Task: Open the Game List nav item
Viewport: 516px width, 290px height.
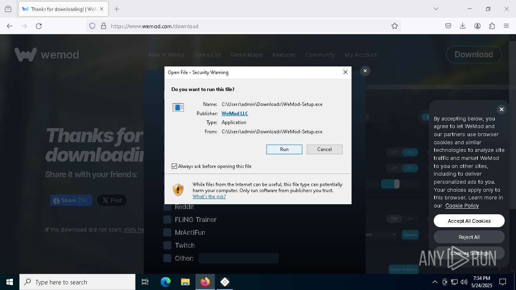Action: point(208,55)
